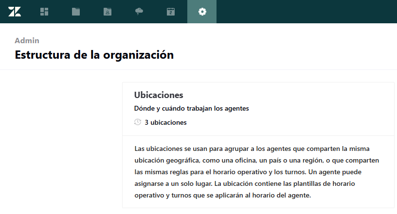Screen dimensions: 397x214
Task: Open the storm cloud forecast icon
Action: 139,12
